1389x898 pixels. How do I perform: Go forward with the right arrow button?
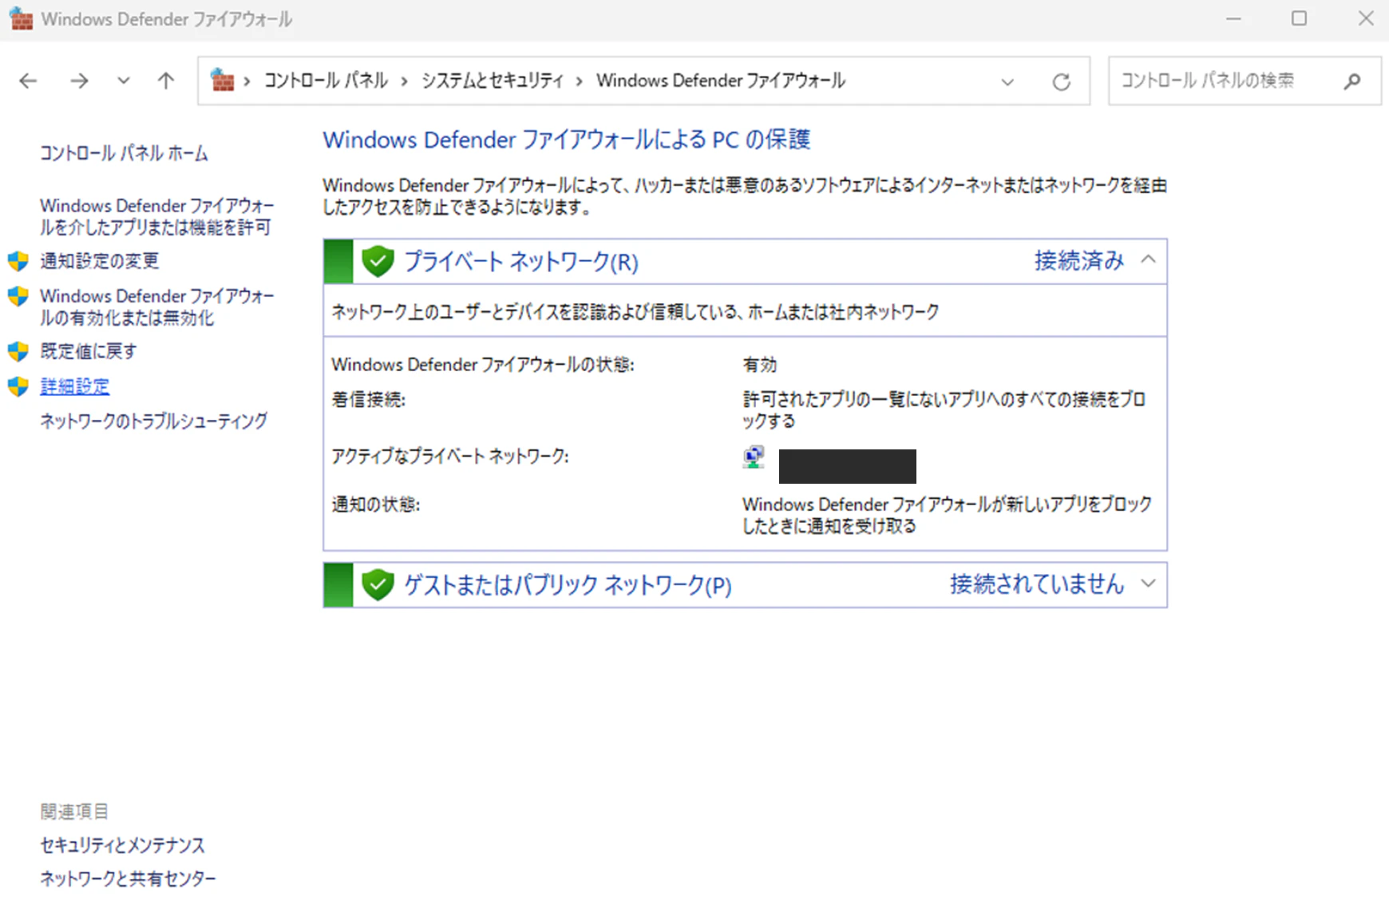click(x=79, y=81)
